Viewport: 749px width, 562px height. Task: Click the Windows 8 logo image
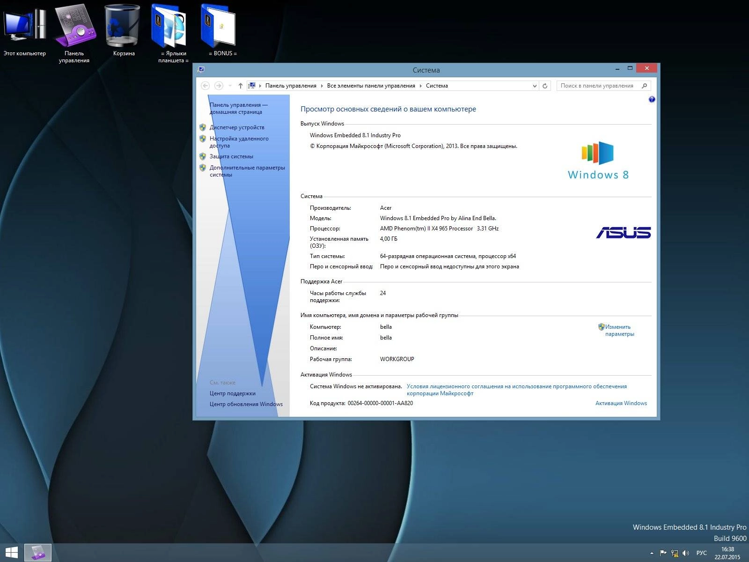pos(598,160)
